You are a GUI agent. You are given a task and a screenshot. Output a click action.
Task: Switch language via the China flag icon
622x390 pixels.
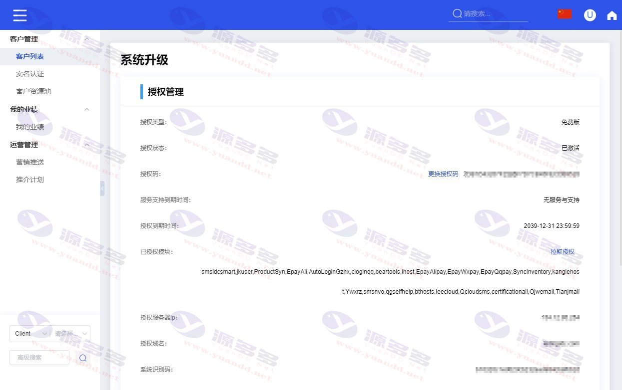pyautogui.click(x=565, y=14)
